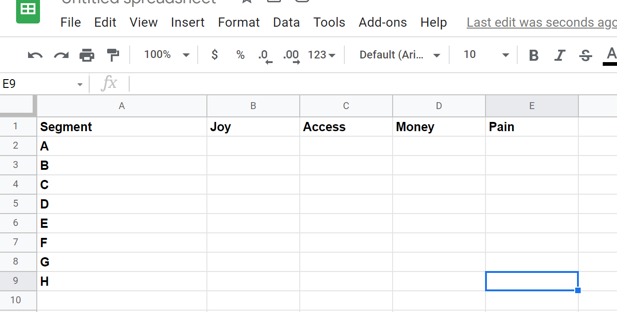Format as currency

click(215, 55)
